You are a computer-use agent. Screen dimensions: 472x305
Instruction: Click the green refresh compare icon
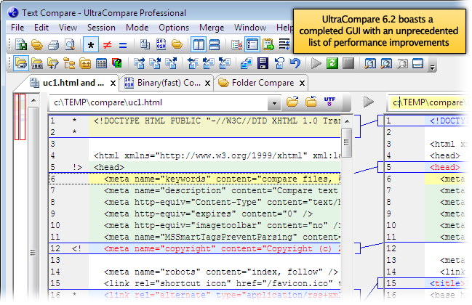click(x=332, y=63)
